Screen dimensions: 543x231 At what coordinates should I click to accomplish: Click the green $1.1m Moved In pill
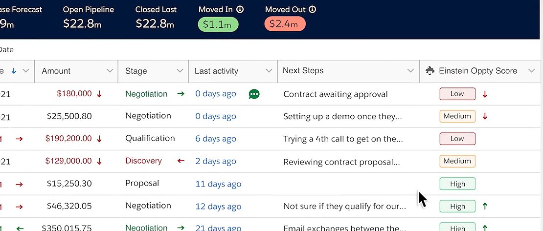[x=218, y=24]
